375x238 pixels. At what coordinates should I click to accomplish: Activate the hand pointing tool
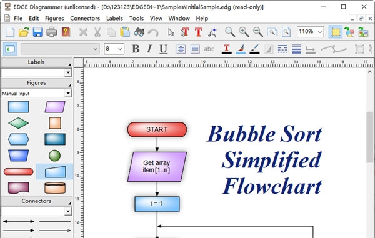pyautogui.click(x=212, y=32)
